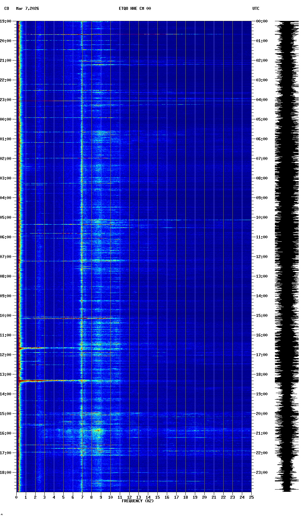The image size is (301, 518).
Task: Pick the 17 Hz frequency tick label
Action: point(176,497)
